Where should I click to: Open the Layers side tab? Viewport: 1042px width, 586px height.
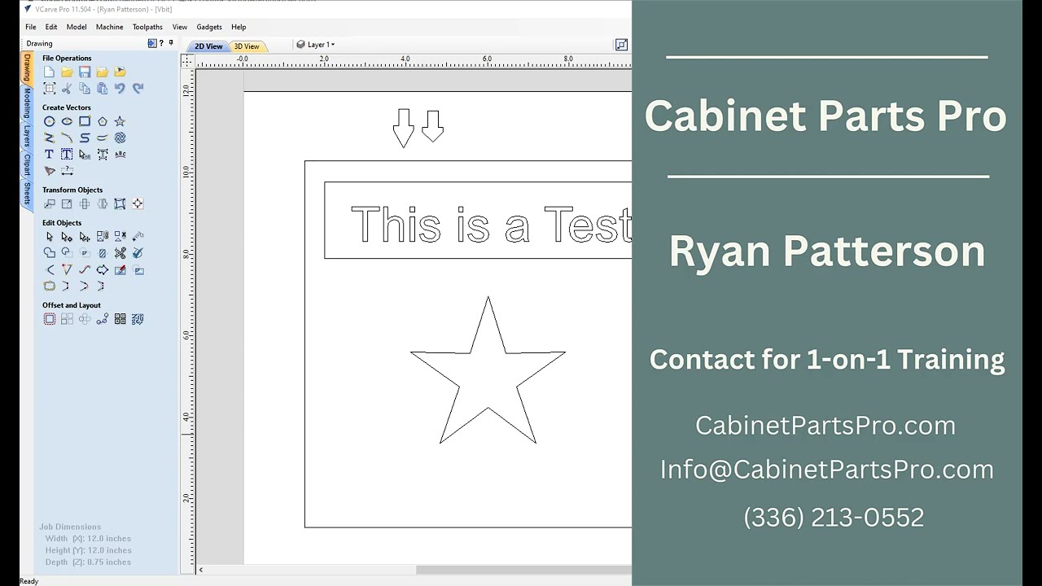click(x=26, y=135)
